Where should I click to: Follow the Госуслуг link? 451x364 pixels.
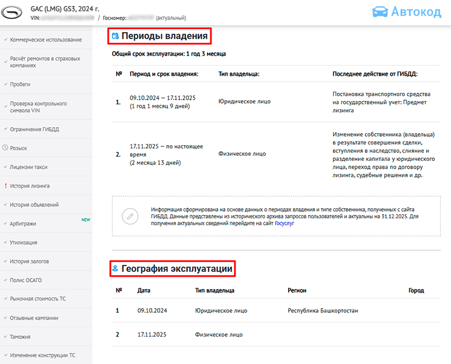pos(284,223)
